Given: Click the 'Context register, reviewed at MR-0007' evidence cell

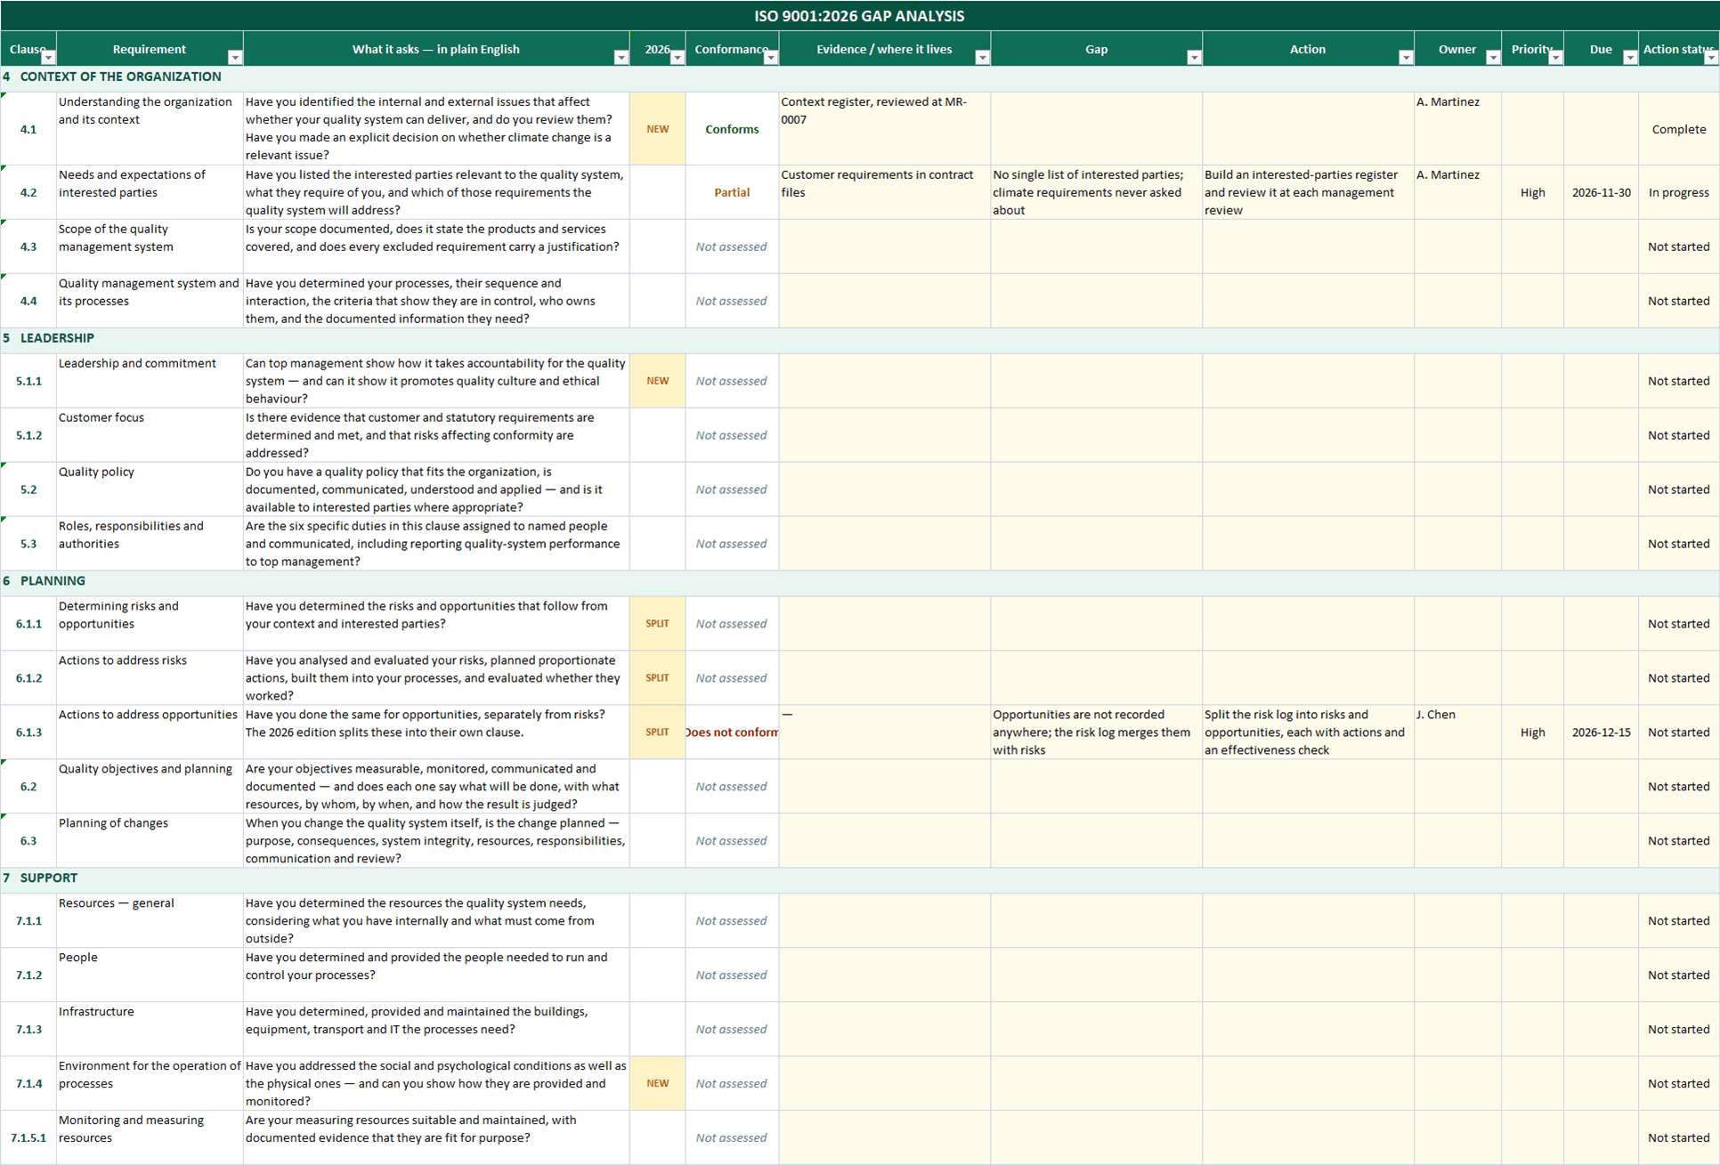Looking at the screenshot, I should 884,129.
